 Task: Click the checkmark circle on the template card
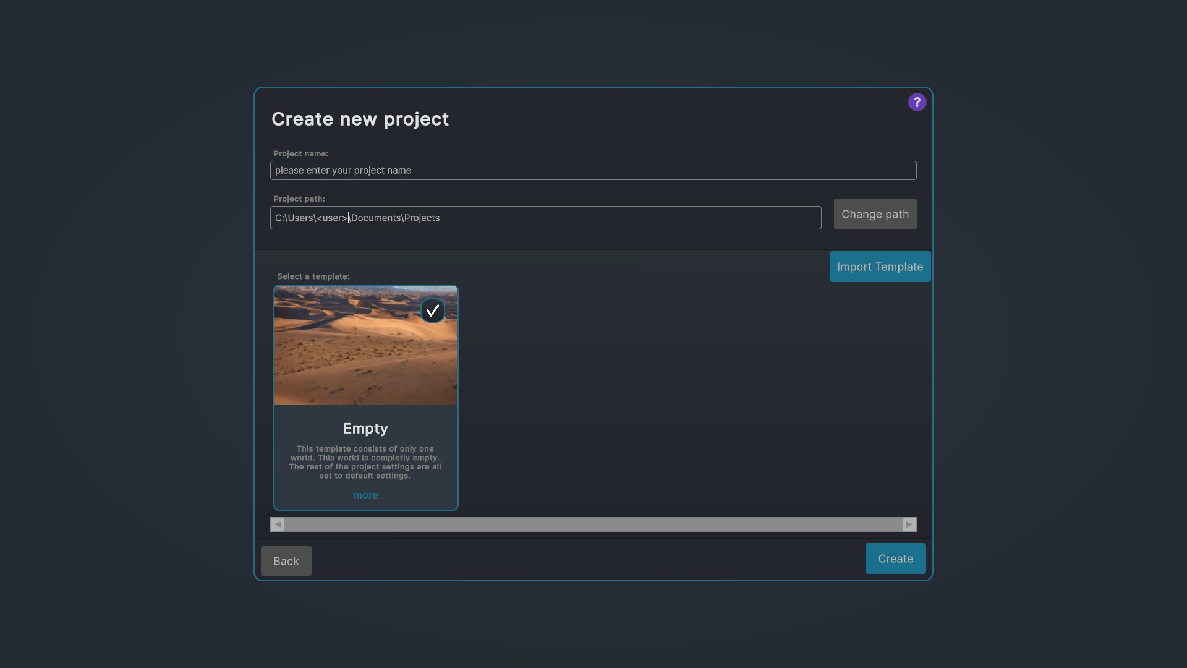433,310
